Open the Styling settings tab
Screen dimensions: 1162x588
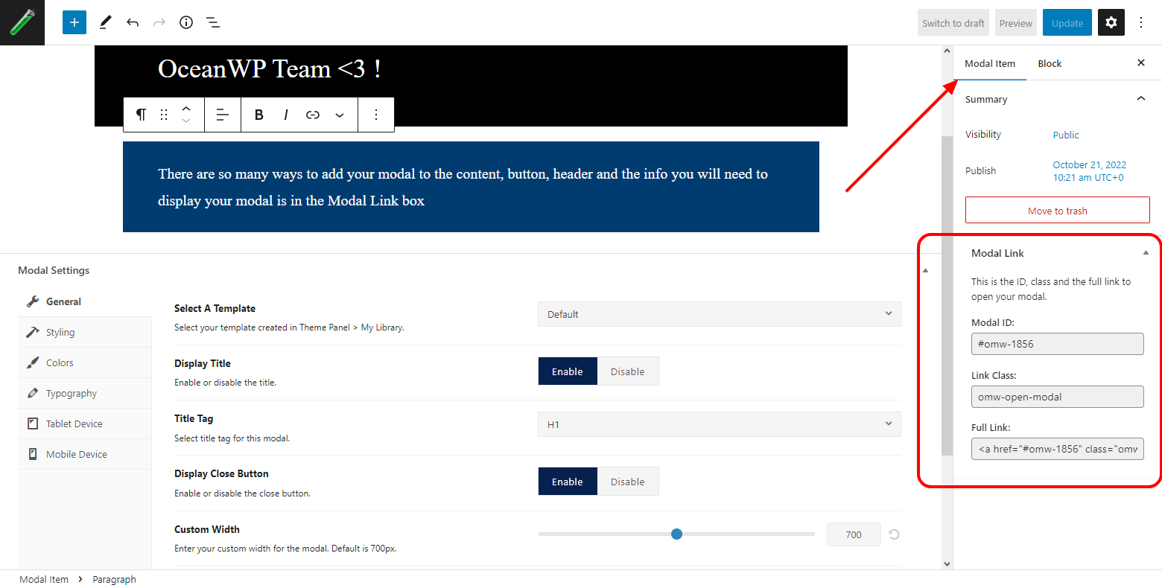85,332
